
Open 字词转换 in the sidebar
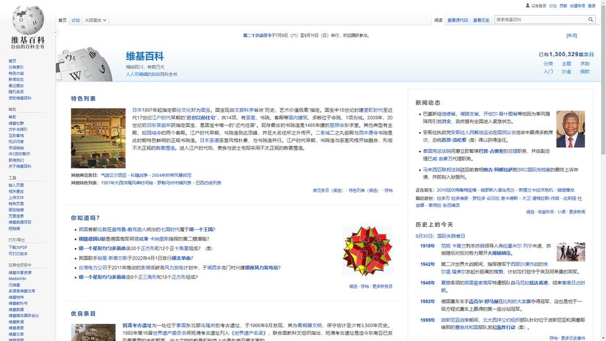16,148
